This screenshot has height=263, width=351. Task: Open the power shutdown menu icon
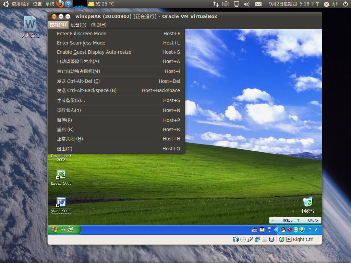pyautogui.click(x=346, y=4)
